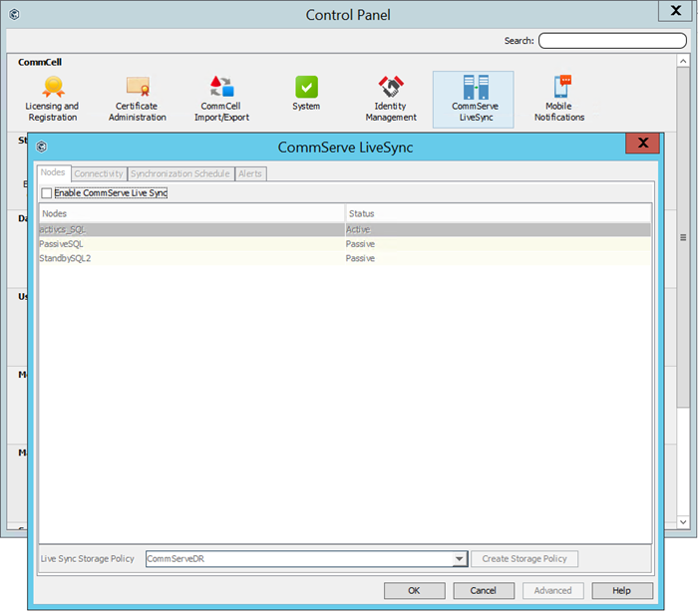Open the Synchronization Schedule tab
Screen dimensions: 698x612
(180, 173)
